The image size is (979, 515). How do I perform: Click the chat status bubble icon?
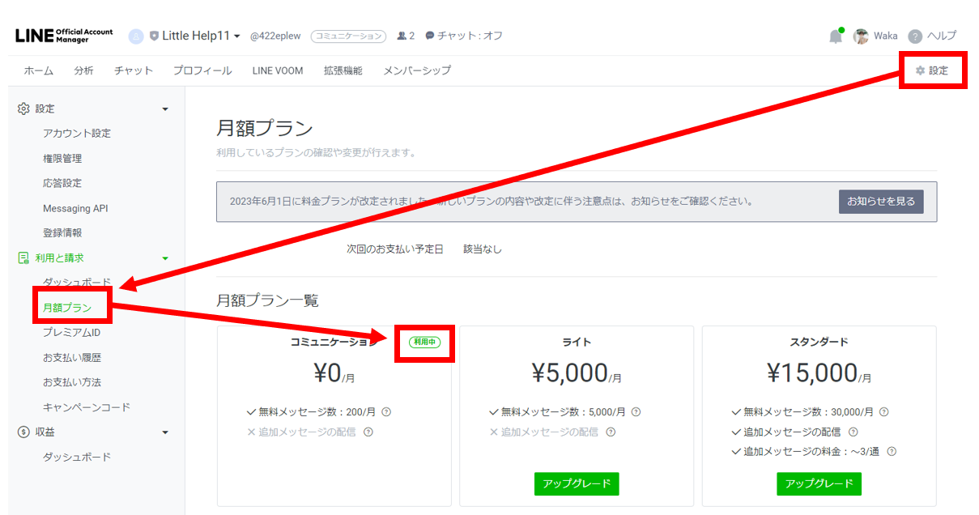tap(430, 36)
